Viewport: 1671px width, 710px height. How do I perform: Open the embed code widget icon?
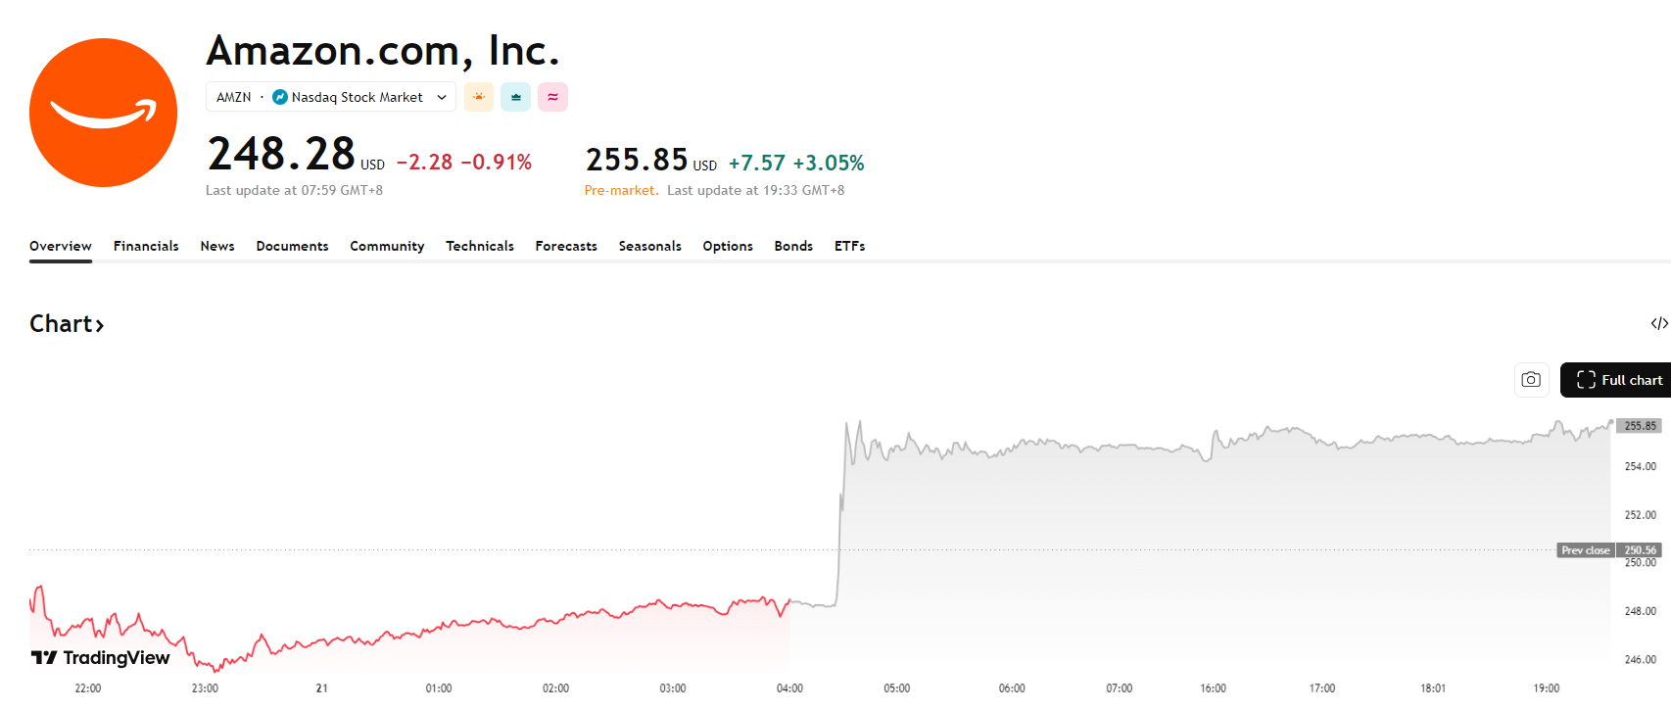point(1659,323)
